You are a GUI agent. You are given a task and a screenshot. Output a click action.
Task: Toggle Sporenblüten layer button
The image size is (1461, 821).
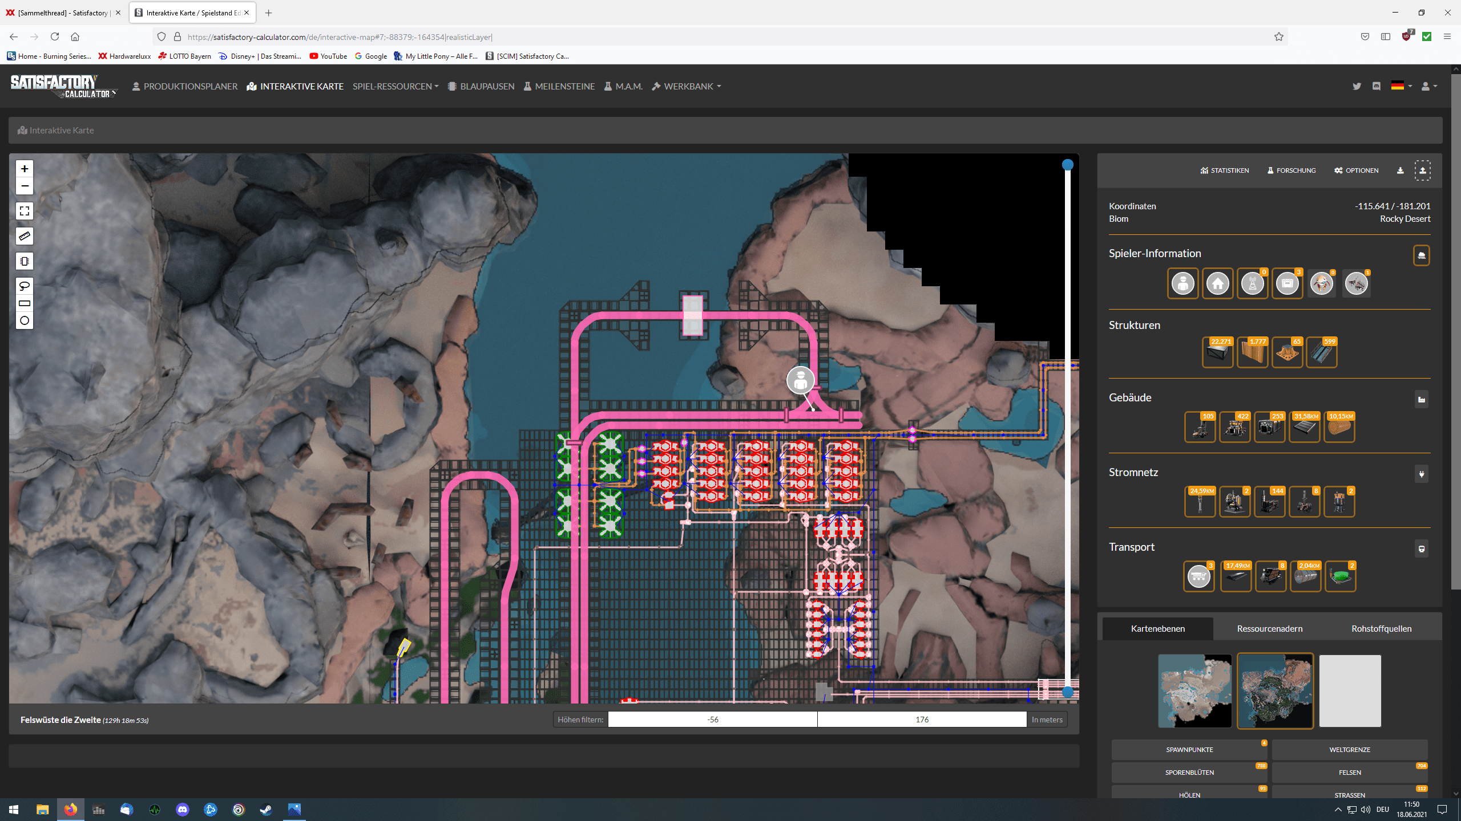tap(1189, 773)
